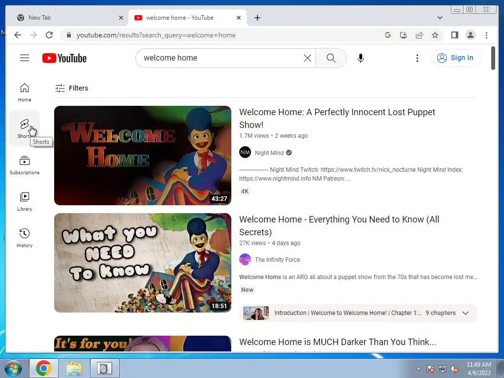Viewport: 504px width, 378px height.
Task: Open 'A Perfectly Innocent Lost Puppet Show' title
Action: 337,118
